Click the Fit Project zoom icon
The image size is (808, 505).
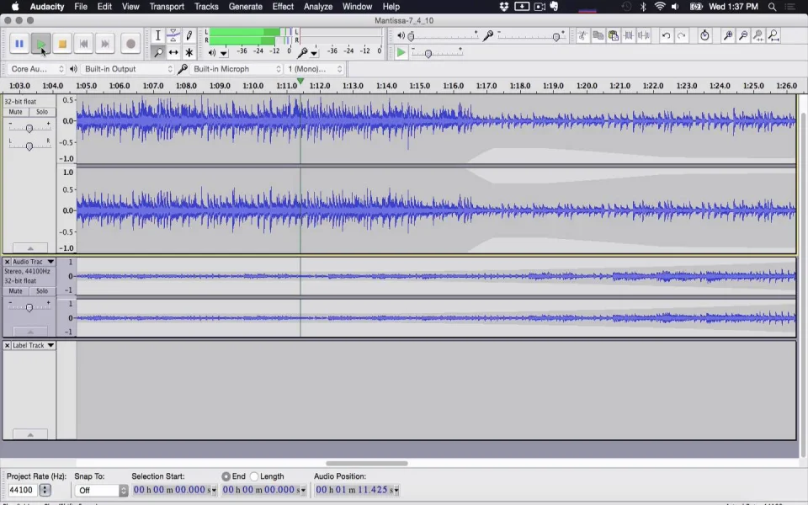773,36
